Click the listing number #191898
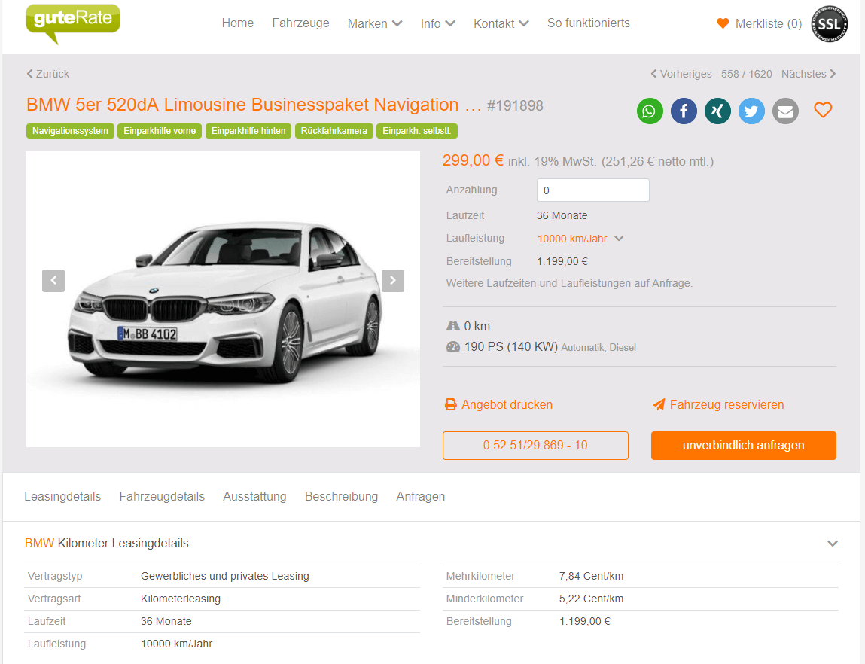 point(515,106)
